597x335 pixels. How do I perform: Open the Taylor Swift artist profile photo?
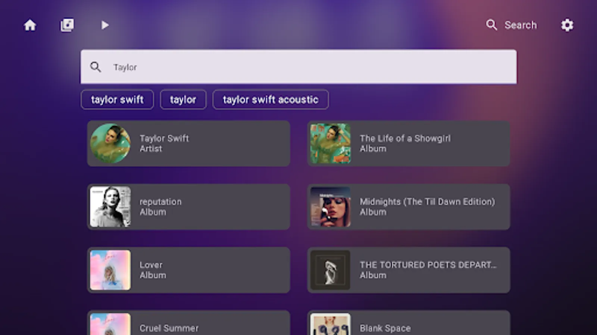pos(110,143)
